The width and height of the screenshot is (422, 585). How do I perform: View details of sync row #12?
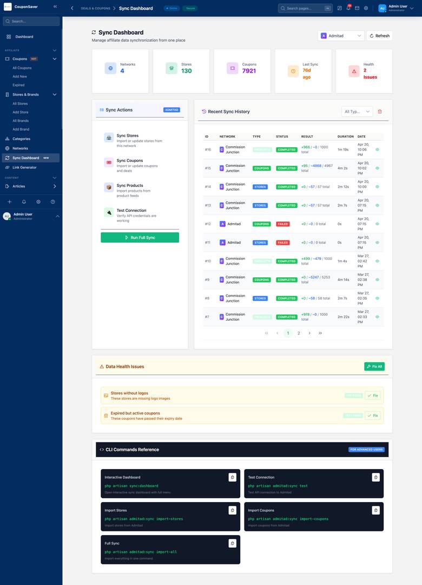[377, 224]
